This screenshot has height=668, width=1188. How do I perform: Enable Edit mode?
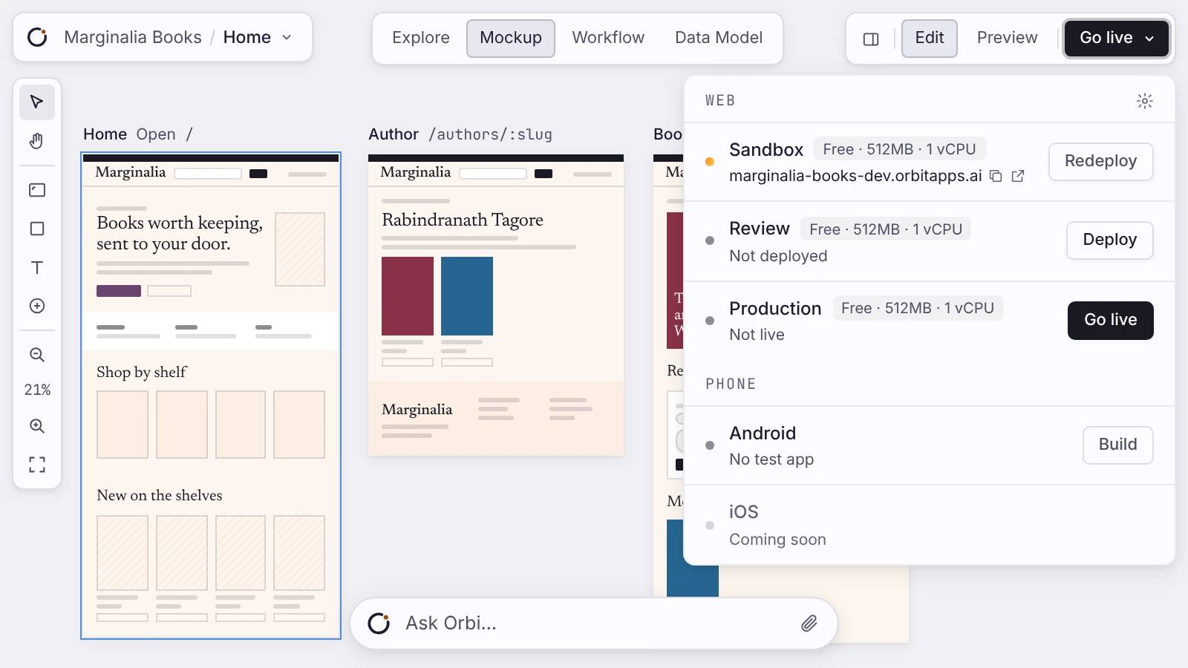tap(930, 38)
